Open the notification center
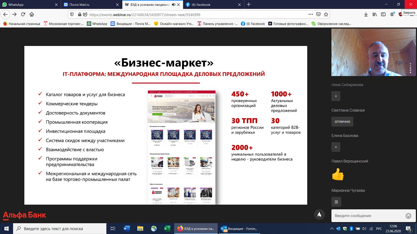 coord(409,229)
